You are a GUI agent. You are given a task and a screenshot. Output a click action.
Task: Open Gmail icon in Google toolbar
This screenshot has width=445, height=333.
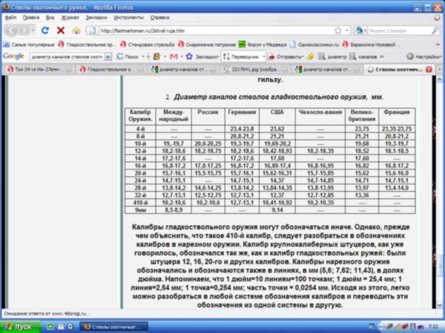click(x=173, y=56)
